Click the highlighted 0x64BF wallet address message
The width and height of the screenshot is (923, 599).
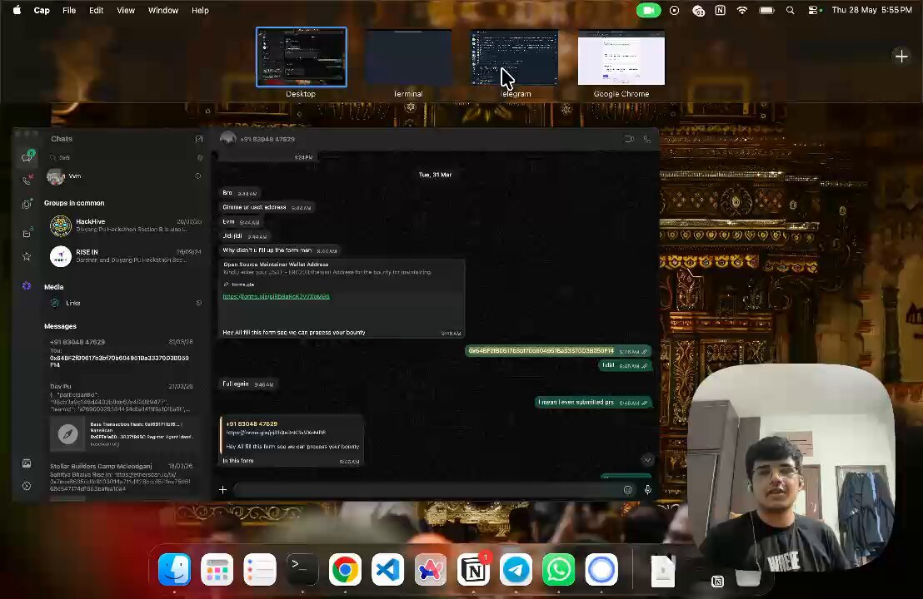point(557,351)
